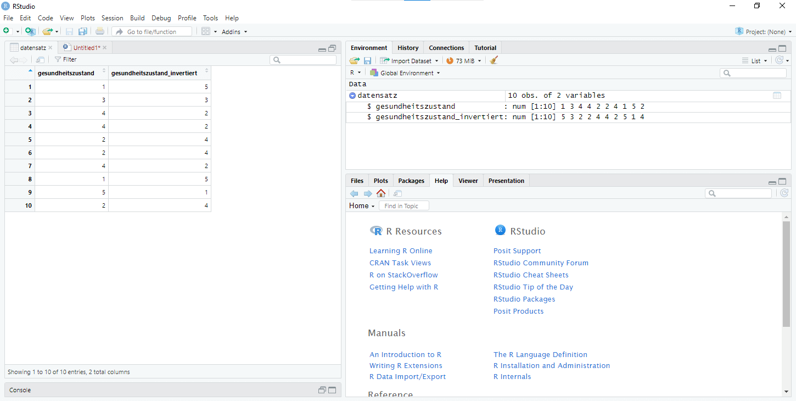Click the data viewer search field
Image resolution: width=796 pixels, height=401 pixels.
pyautogui.click(x=303, y=60)
